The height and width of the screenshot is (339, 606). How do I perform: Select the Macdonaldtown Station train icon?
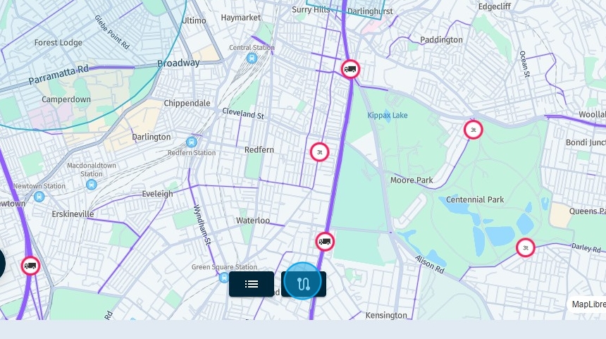point(91,185)
